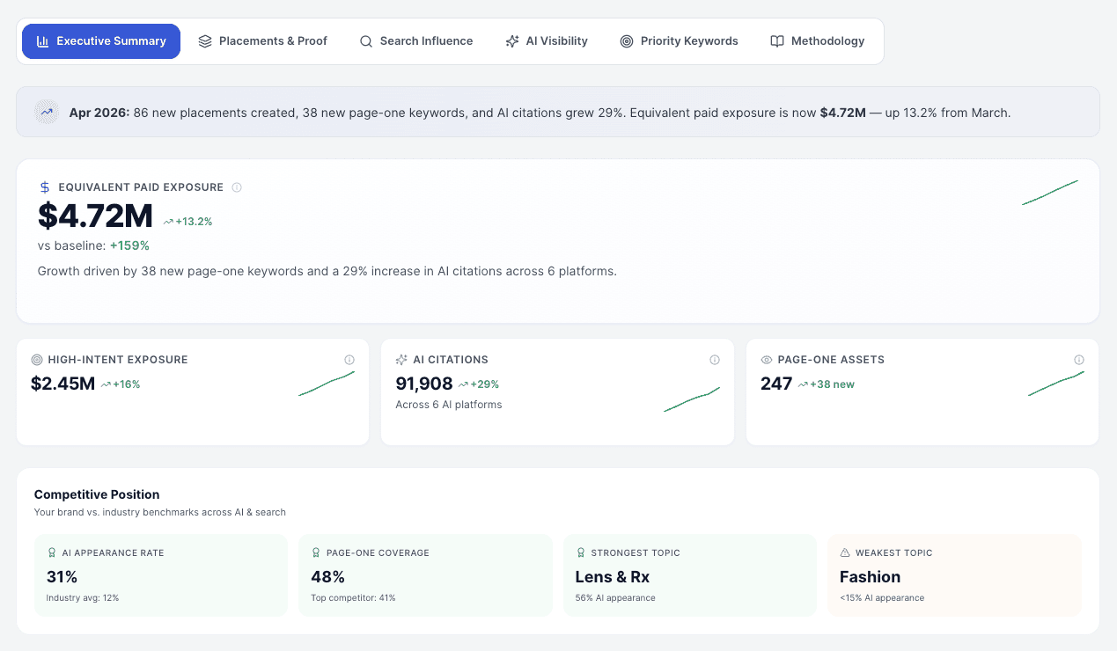The width and height of the screenshot is (1117, 651).
Task: Click the up-arrow icon next to +13.2%
Action: [x=168, y=222]
